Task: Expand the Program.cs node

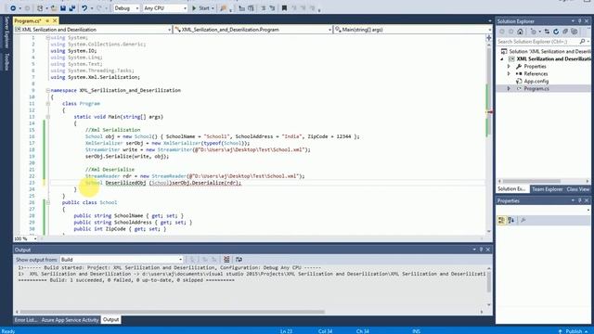Action: tap(509, 89)
